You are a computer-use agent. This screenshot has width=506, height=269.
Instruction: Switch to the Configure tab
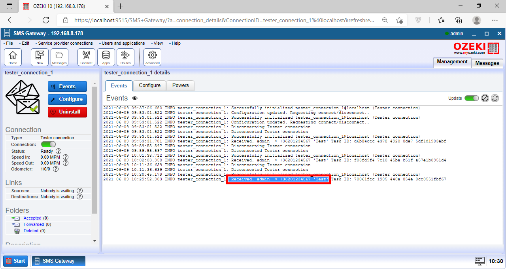tap(149, 85)
